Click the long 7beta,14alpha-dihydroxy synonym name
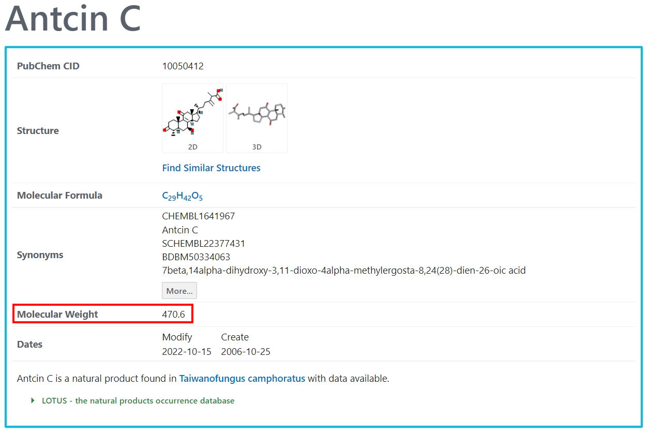 (x=343, y=271)
